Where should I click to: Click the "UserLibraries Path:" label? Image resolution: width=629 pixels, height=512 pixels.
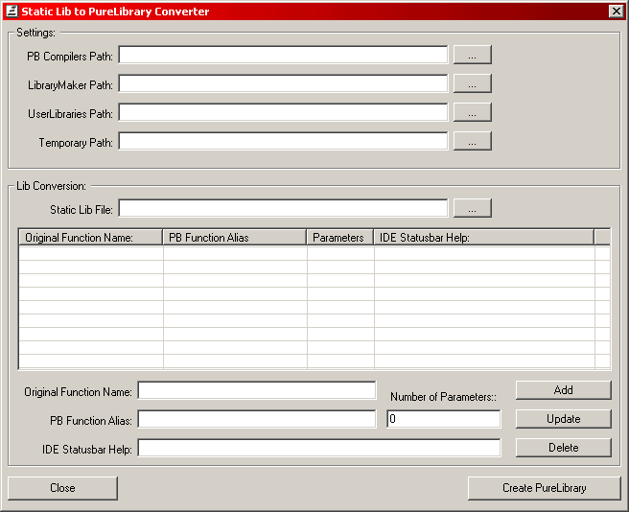(x=70, y=114)
